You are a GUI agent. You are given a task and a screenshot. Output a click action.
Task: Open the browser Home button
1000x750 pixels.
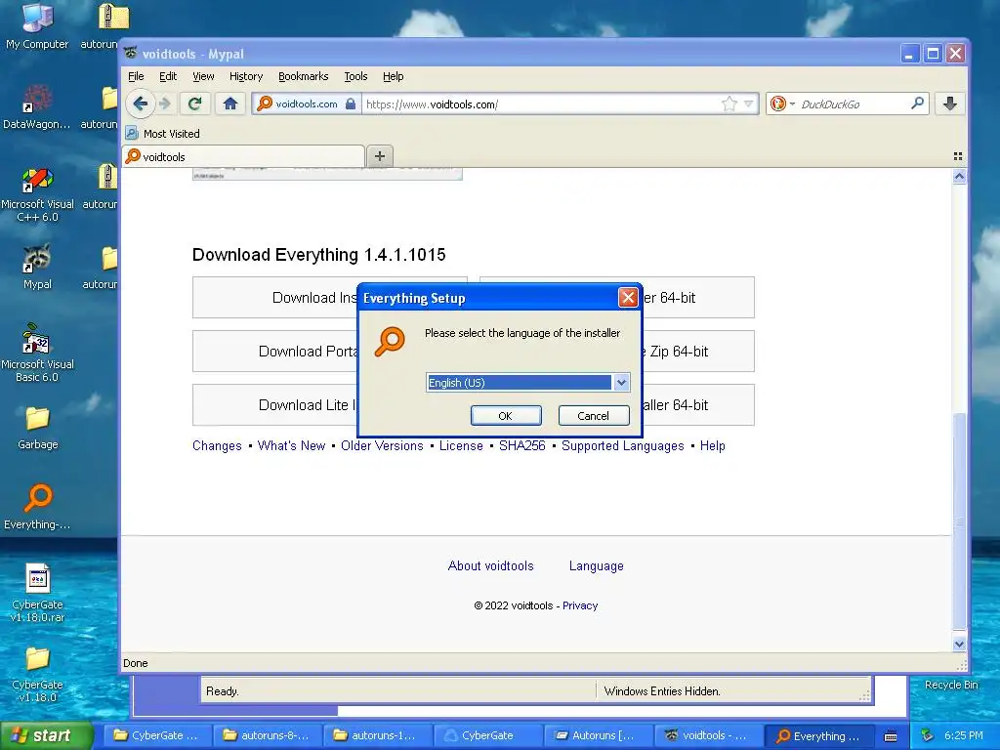[230, 104]
